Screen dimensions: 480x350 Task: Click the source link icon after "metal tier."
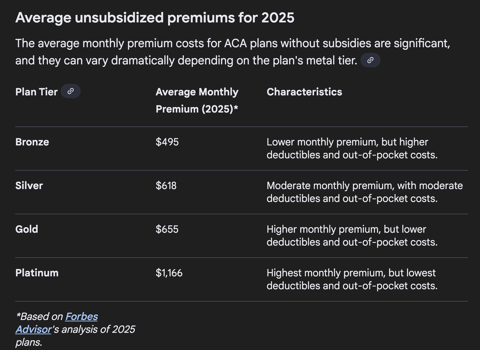tap(370, 60)
